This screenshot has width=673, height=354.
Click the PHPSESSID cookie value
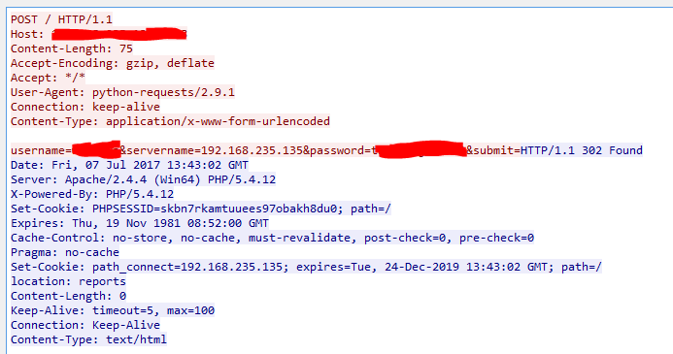[x=215, y=209]
